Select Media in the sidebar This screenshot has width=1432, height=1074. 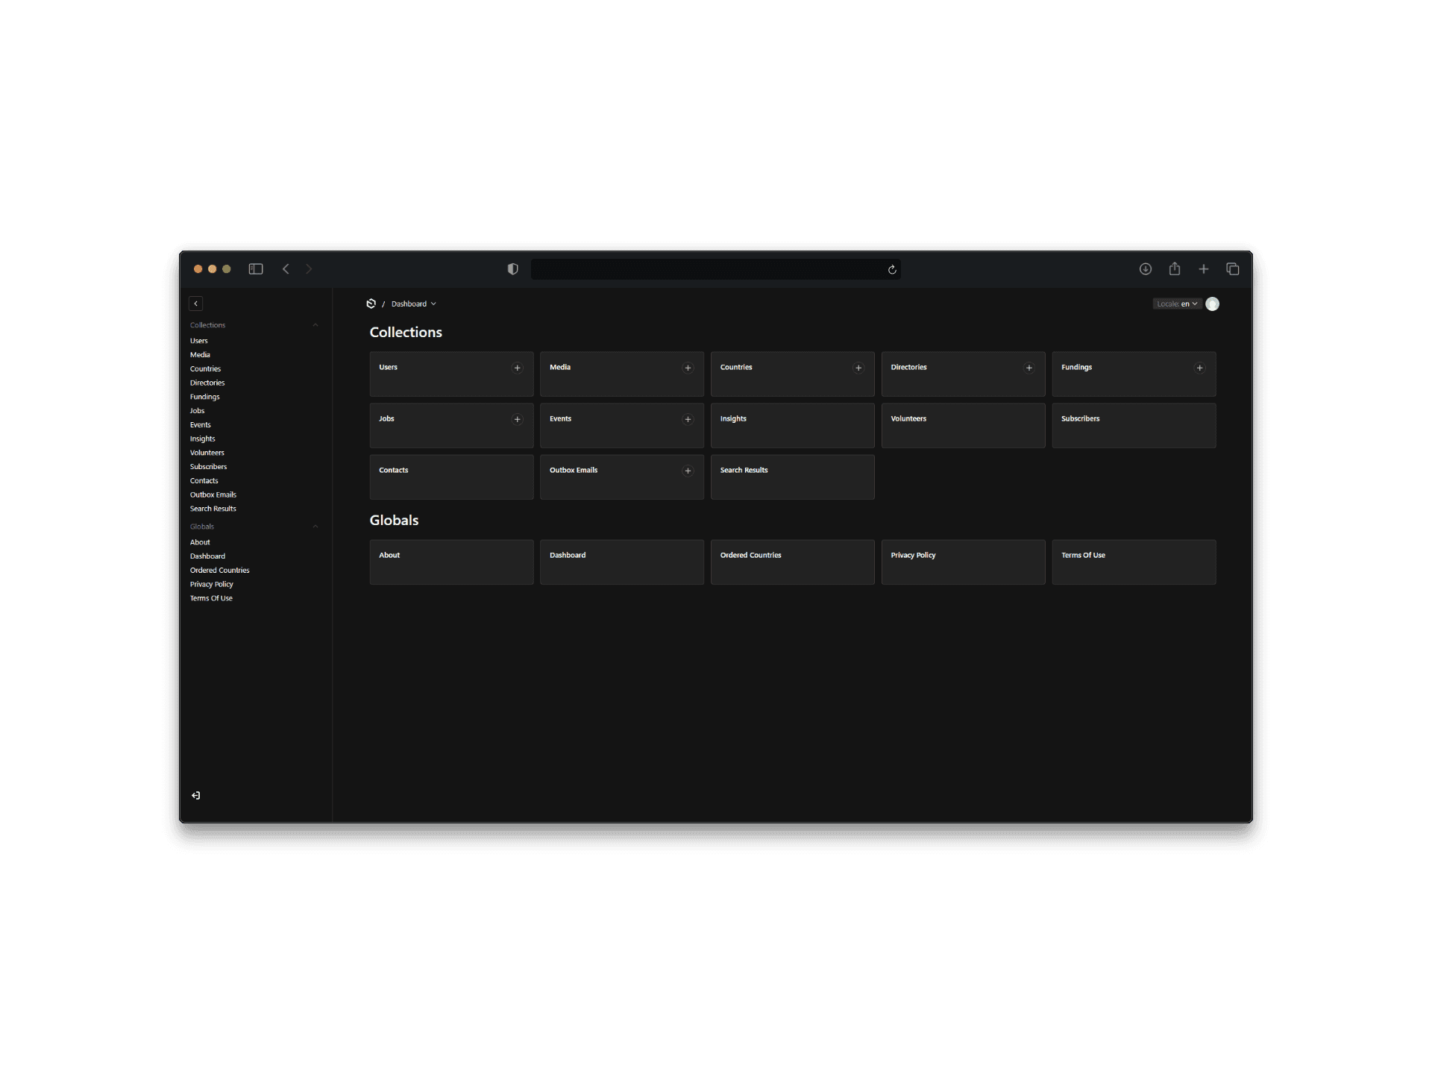click(x=200, y=355)
